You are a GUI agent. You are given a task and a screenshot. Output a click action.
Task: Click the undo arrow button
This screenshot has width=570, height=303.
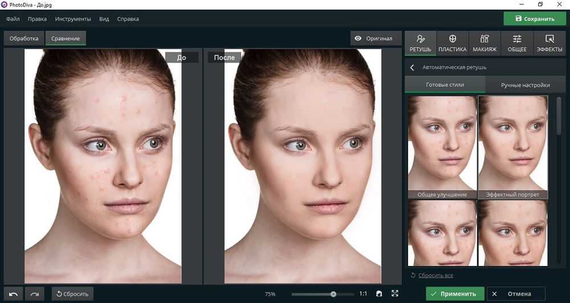point(14,294)
